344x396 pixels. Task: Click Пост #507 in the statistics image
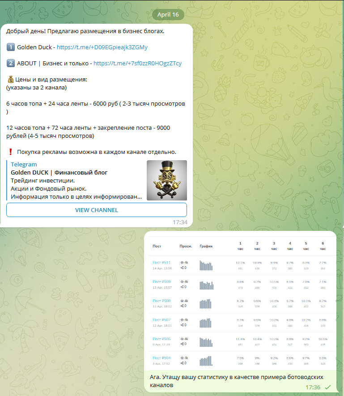(161, 320)
